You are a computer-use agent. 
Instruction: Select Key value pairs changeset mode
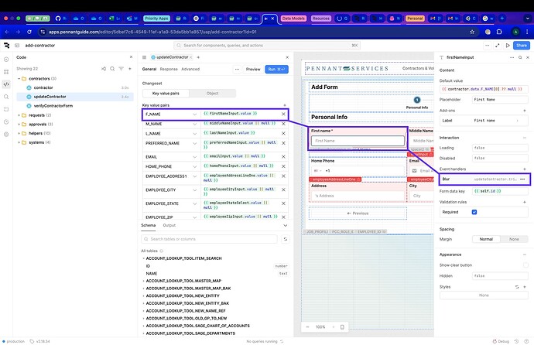(166, 94)
